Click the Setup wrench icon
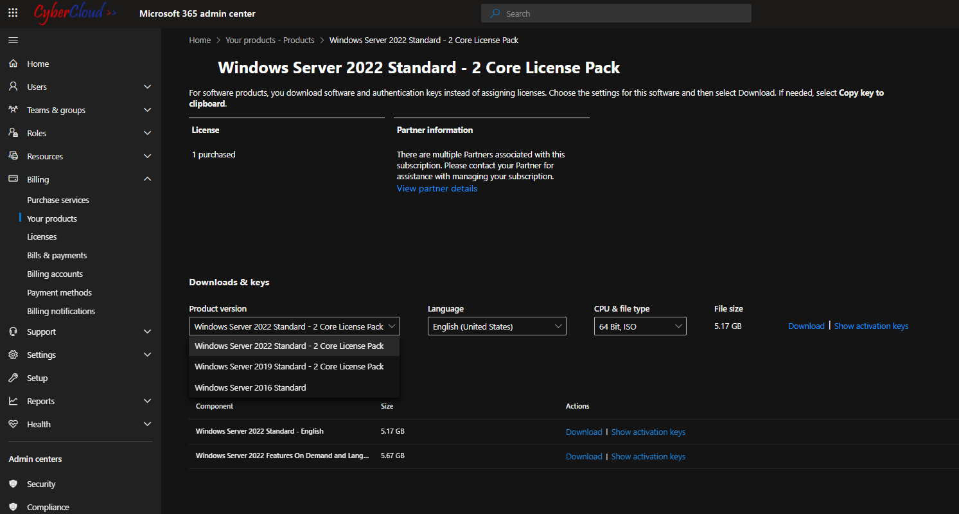Screen dimensions: 959x514 13,378
